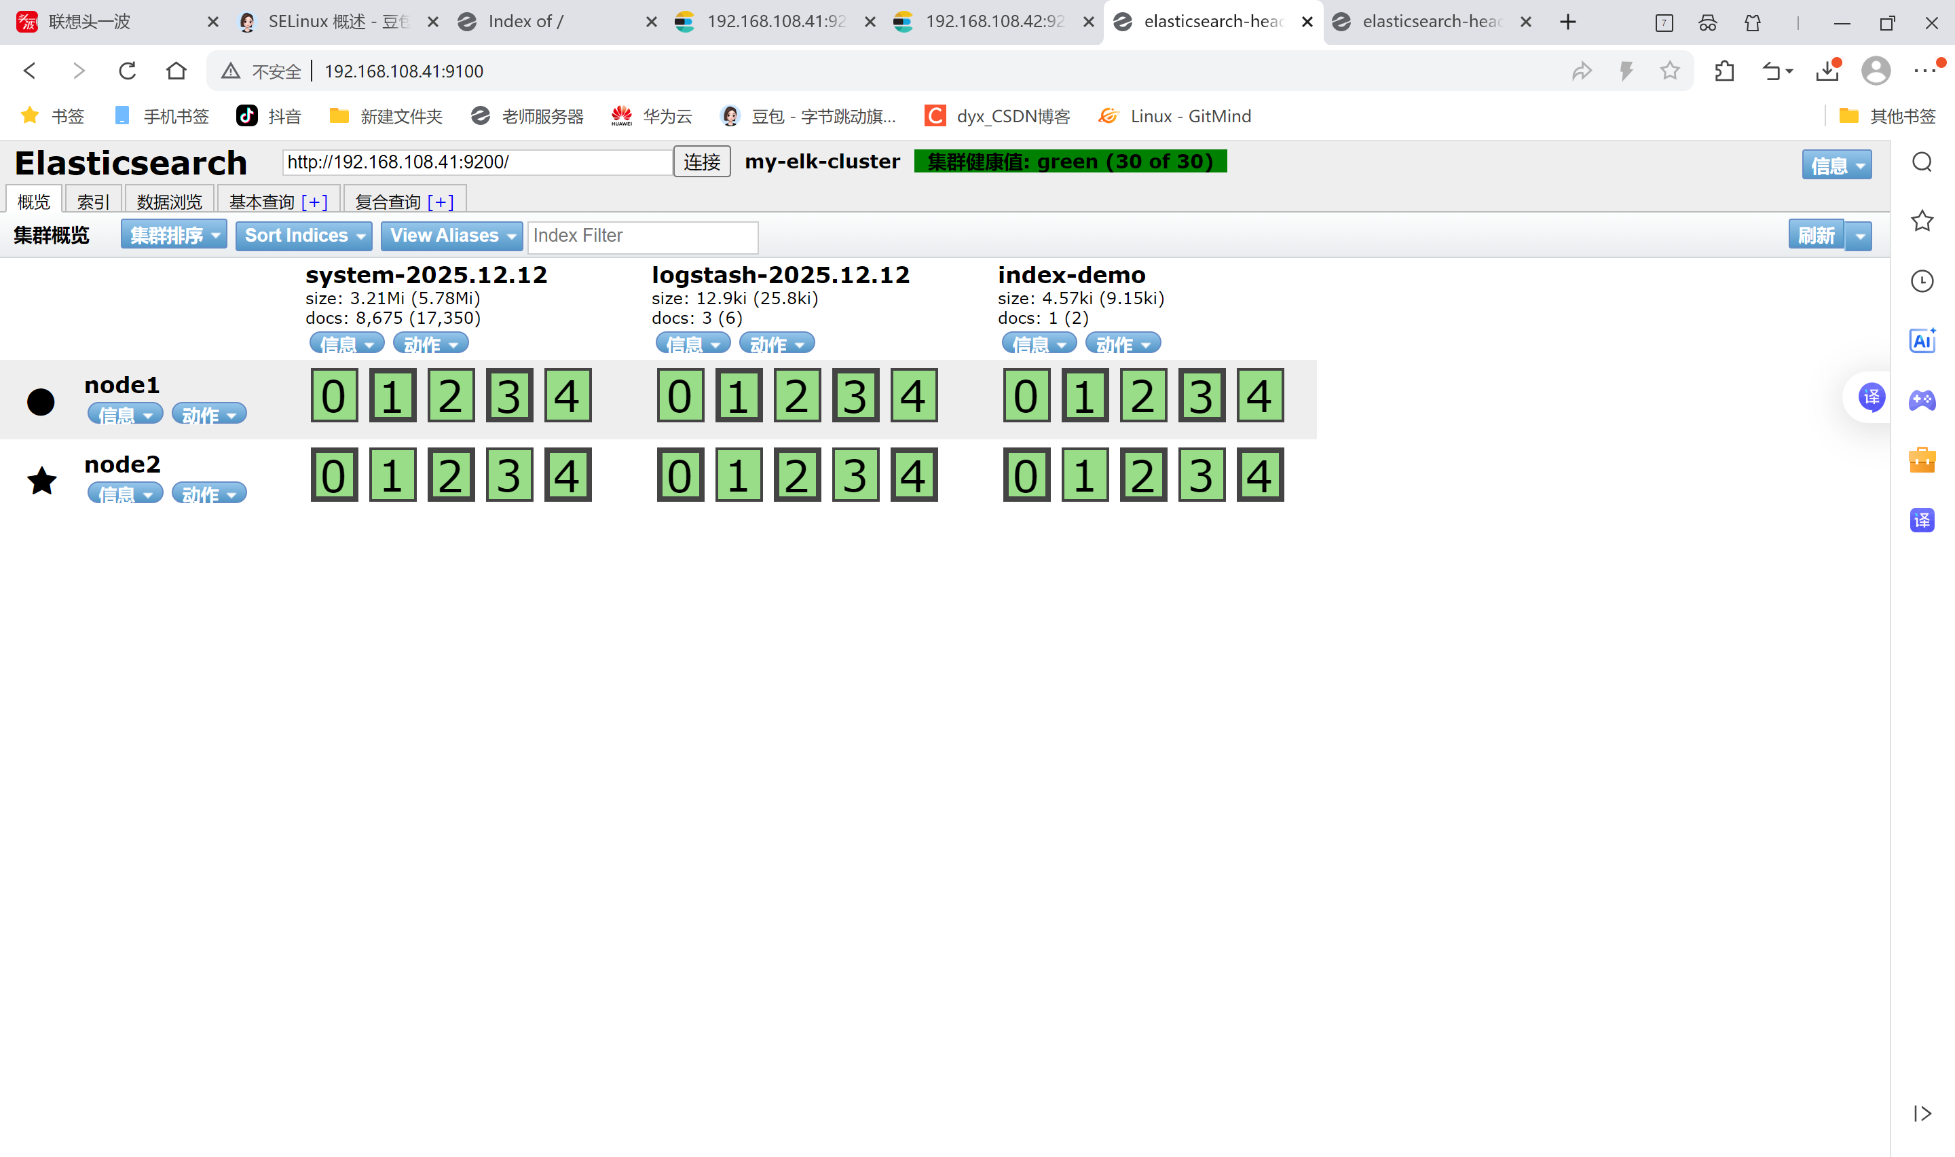Switch to the 索引 tab

(x=93, y=202)
